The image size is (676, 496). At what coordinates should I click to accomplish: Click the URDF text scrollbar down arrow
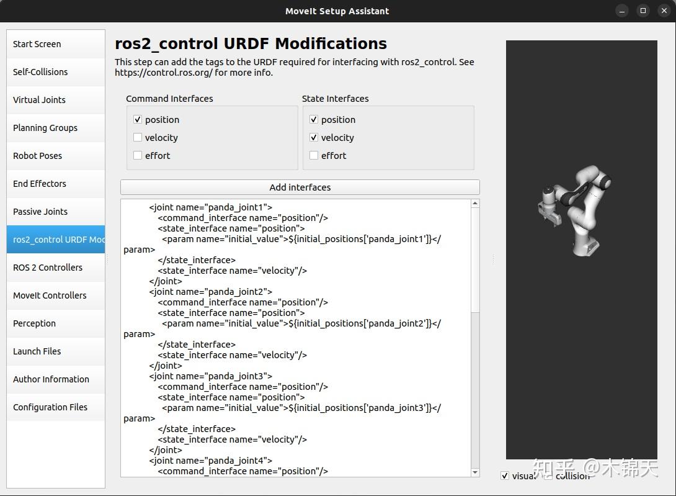tap(474, 471)
